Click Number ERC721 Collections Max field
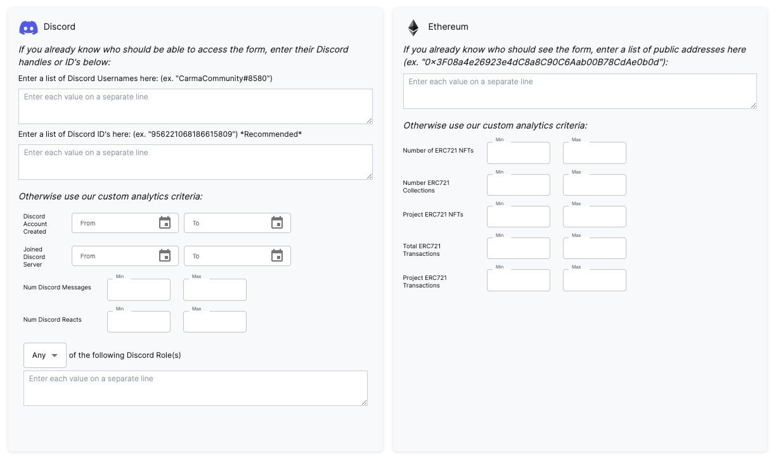Image resolution: width=776 pixels, height=456 pixels. 595,185
